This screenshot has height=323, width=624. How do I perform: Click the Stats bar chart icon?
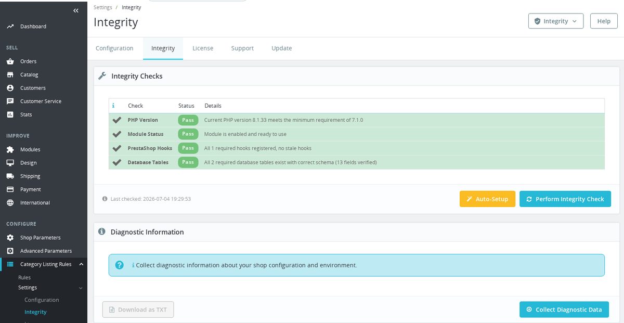[x=10, y=114]
